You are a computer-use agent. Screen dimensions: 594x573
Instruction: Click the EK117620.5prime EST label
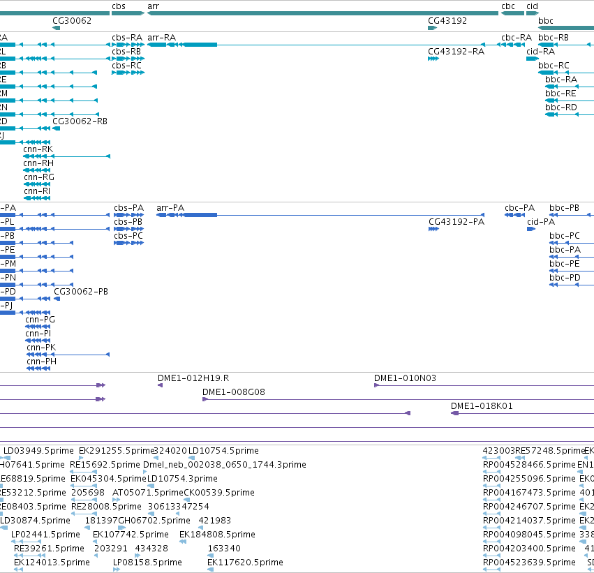pyautogui.click(x=245, y=563)
